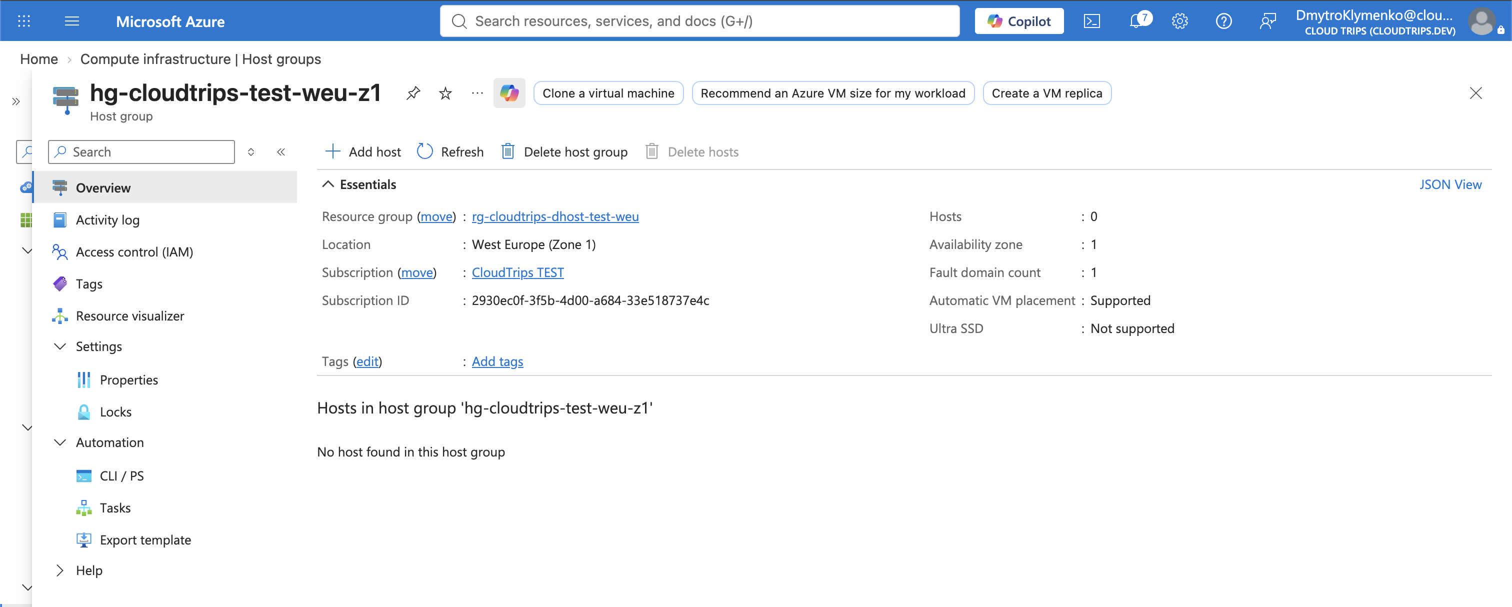Click the 'Not supported' Ultra SSD value
1512x607 pixels.
pos(1132,328)
